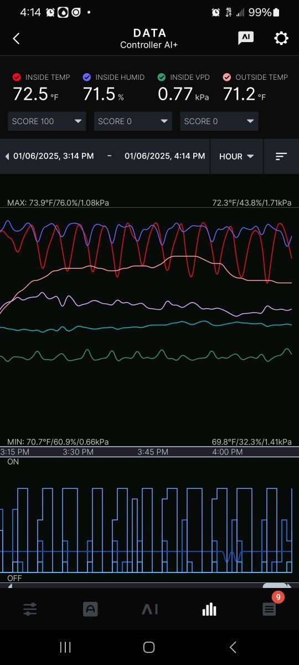This screenshot has height=665, width=299.
Task: Open the HOUR time range dropdown
Action: coord(236,156)
